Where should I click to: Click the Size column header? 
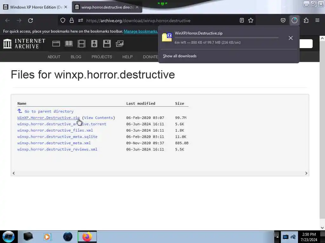tap(180, 103)
